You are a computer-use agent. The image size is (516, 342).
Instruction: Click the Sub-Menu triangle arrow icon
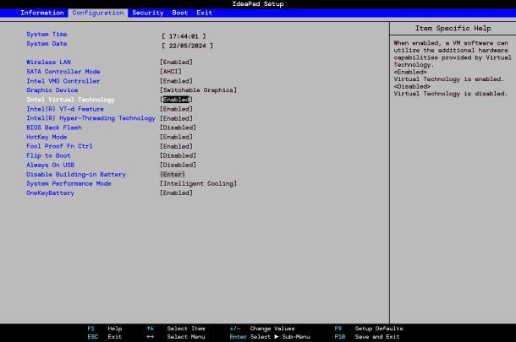tap(277, 337)
